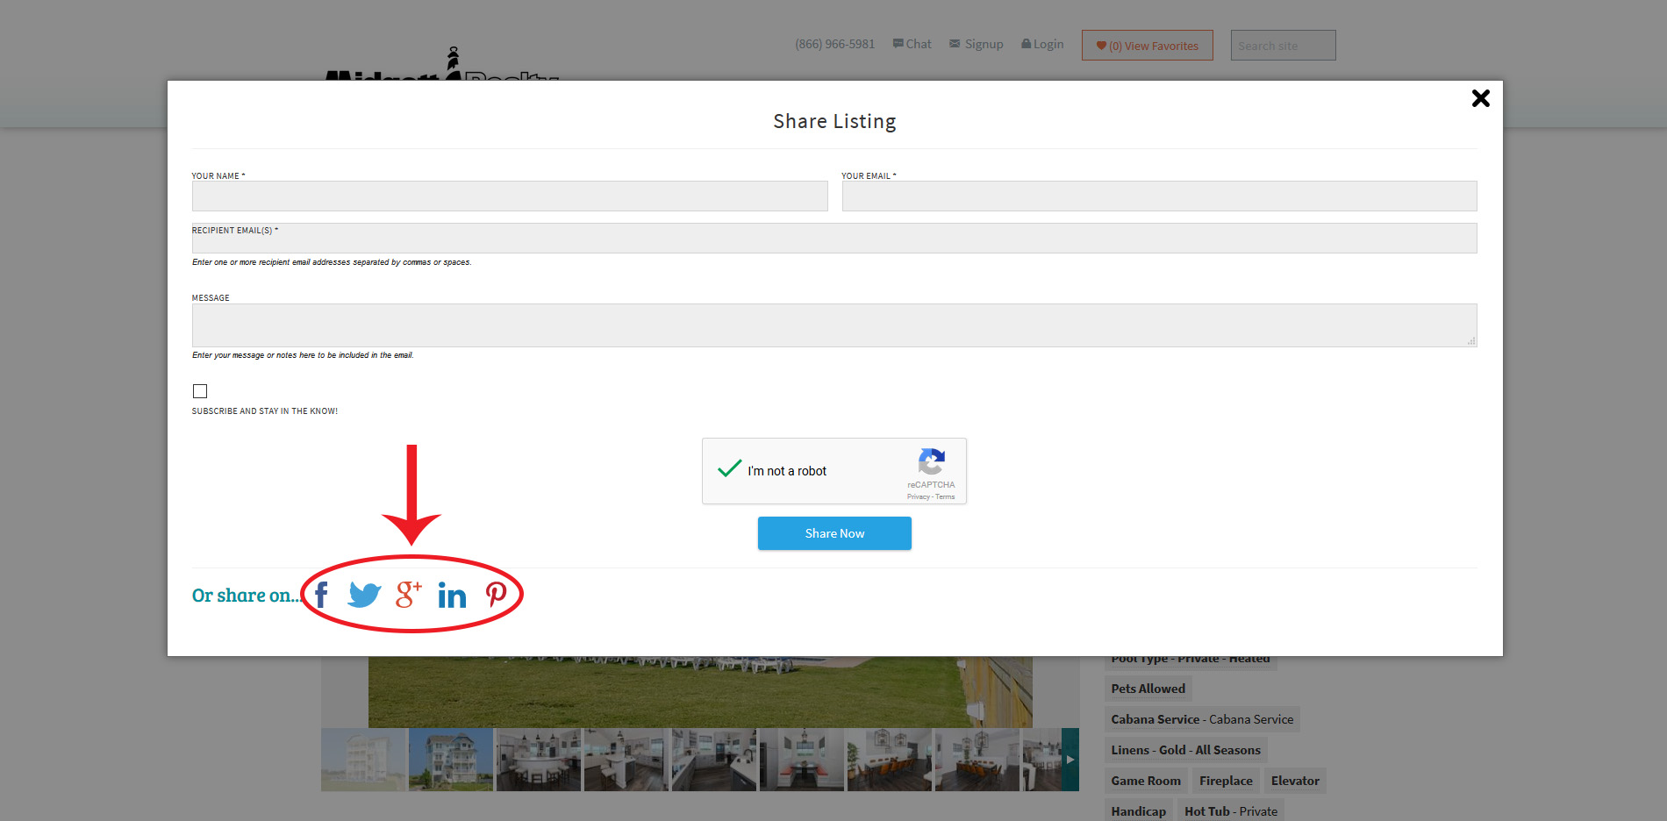The width and height of the screenshot is (1667, 821).
Task: Share listing on Twitter
Action: 364,595
